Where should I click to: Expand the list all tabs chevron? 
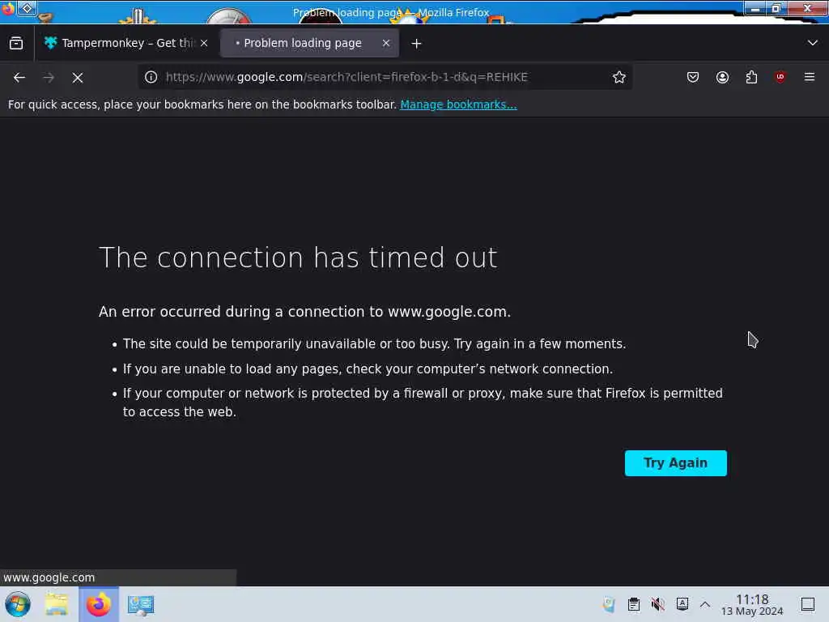click(x=813, y=43)
